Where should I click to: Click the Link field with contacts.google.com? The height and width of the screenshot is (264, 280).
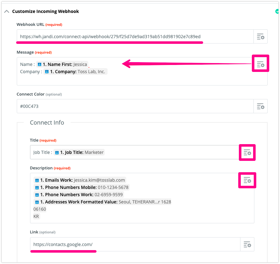pyautogui.click(x=135, y=244)
